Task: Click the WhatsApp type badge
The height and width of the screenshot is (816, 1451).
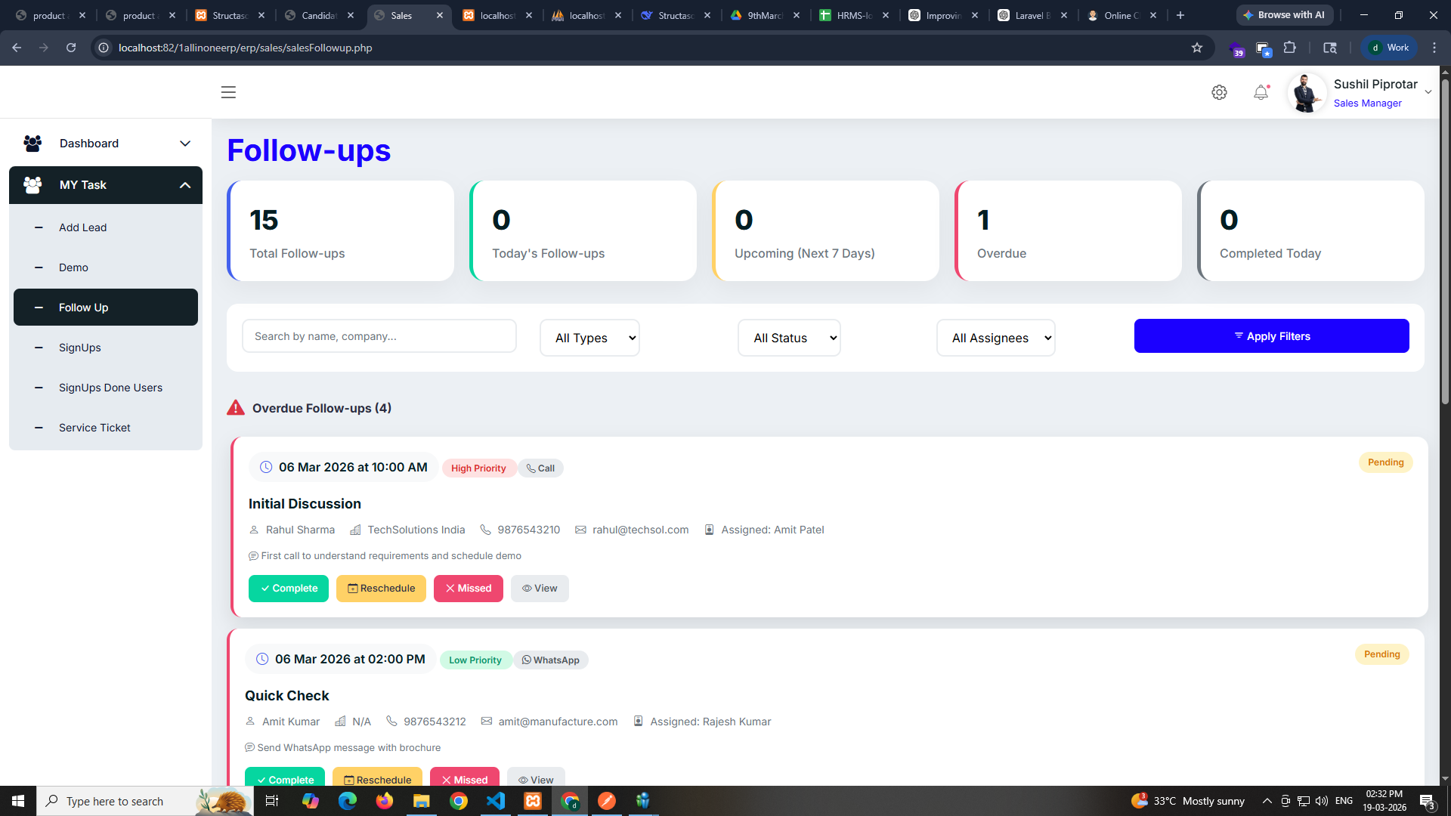Action: (x=551, y=660)
